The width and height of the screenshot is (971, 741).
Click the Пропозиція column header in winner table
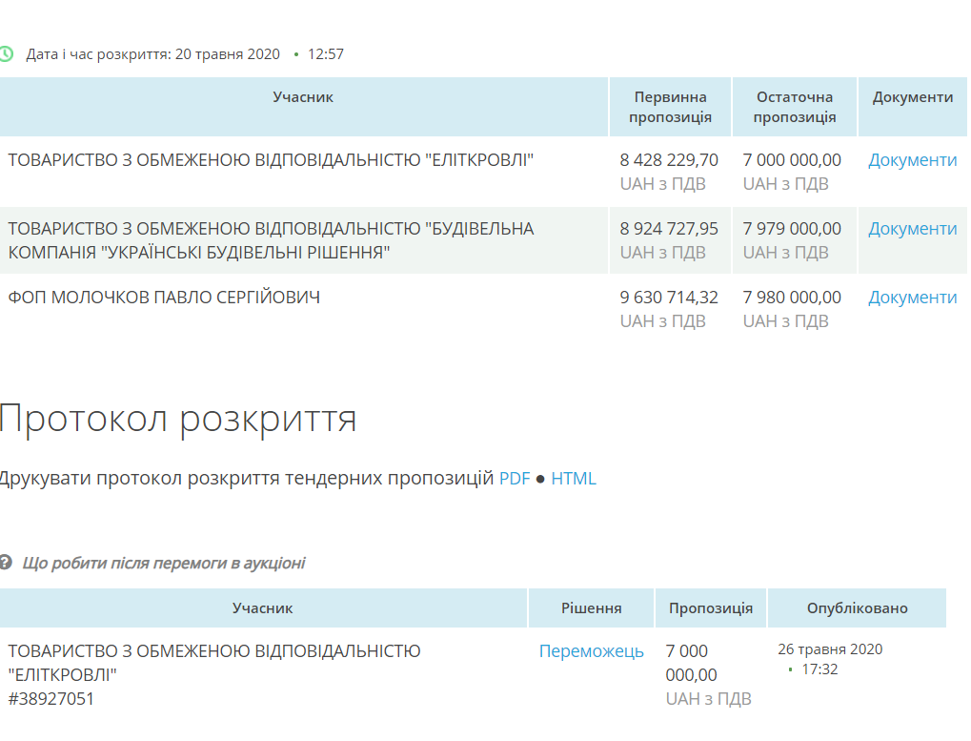[711, 608]
